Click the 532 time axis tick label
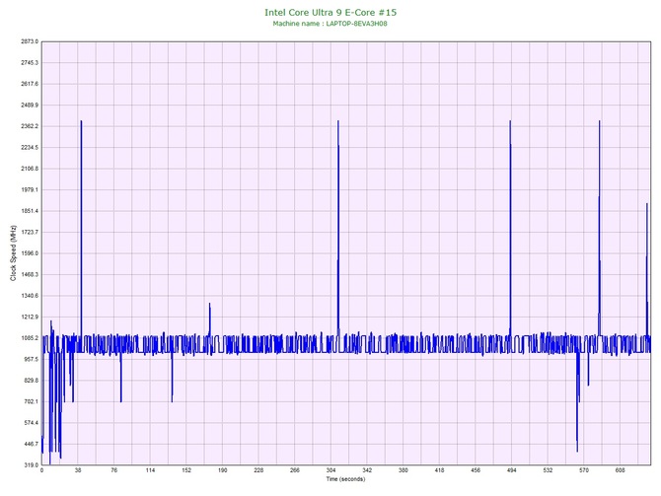Screen dimensions: 661x496 [x=548, y=470]
